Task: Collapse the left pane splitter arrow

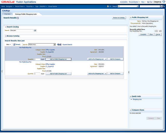Action: (x=2, y=71)
